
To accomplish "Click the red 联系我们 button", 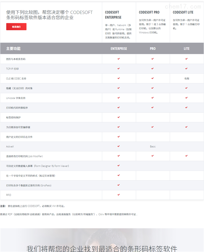I will click(x=16, y=27).
